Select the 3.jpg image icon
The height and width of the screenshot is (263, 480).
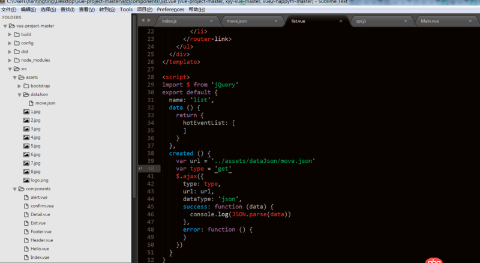coord(26,128)
